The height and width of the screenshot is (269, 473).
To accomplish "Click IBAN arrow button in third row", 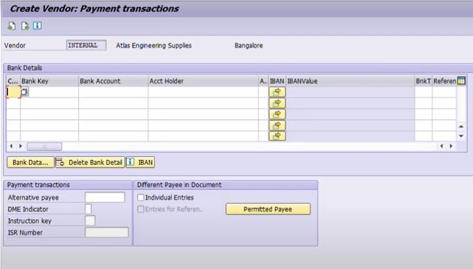I will [x=277, y=114].
